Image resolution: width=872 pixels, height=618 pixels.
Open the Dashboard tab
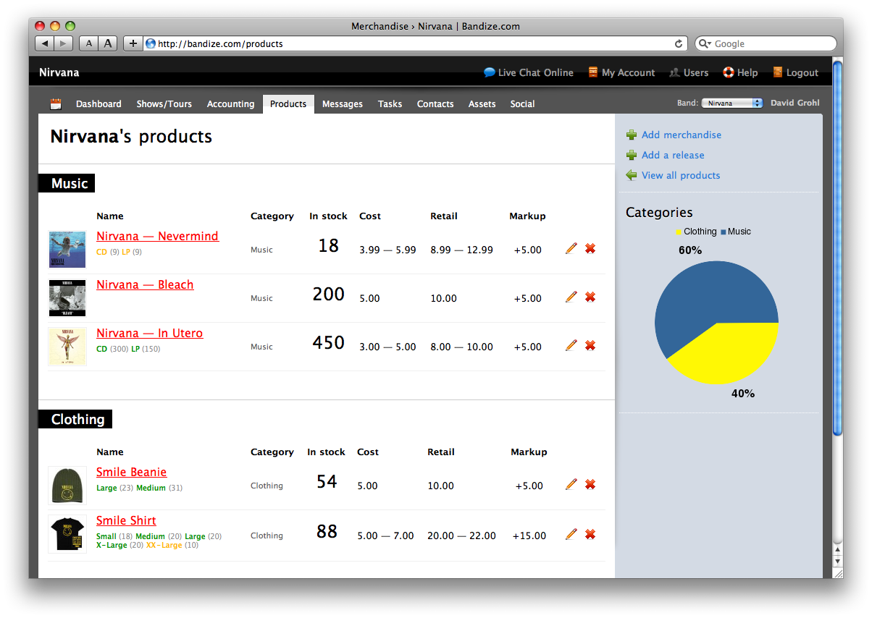pos(98,104)
